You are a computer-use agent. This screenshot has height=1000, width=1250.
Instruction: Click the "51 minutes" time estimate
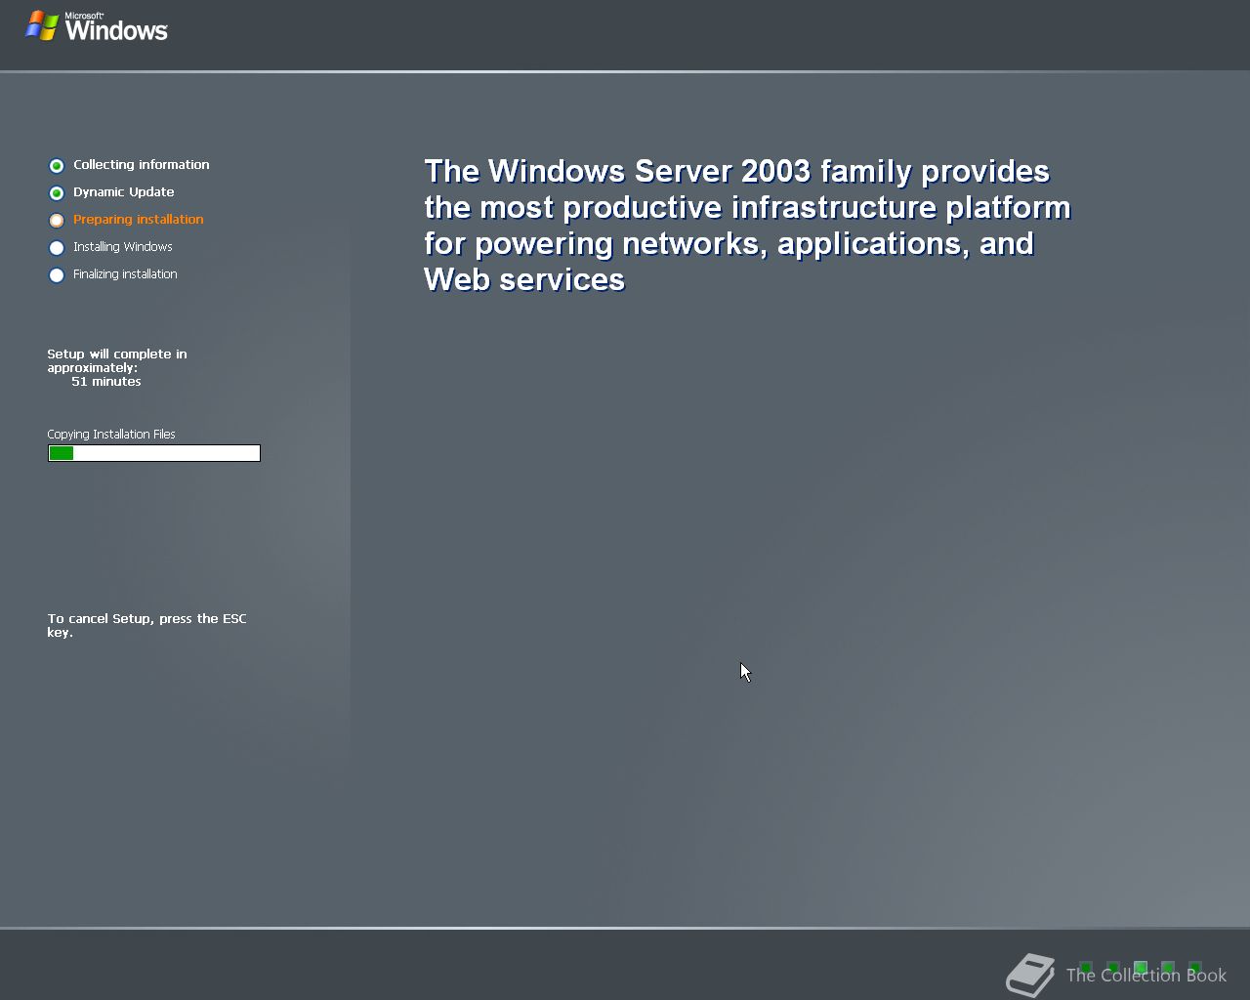(x=106, y=382)
